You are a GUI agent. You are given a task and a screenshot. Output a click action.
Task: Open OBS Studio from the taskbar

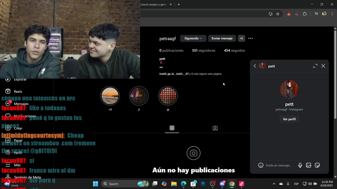click(x=212, y=184)
